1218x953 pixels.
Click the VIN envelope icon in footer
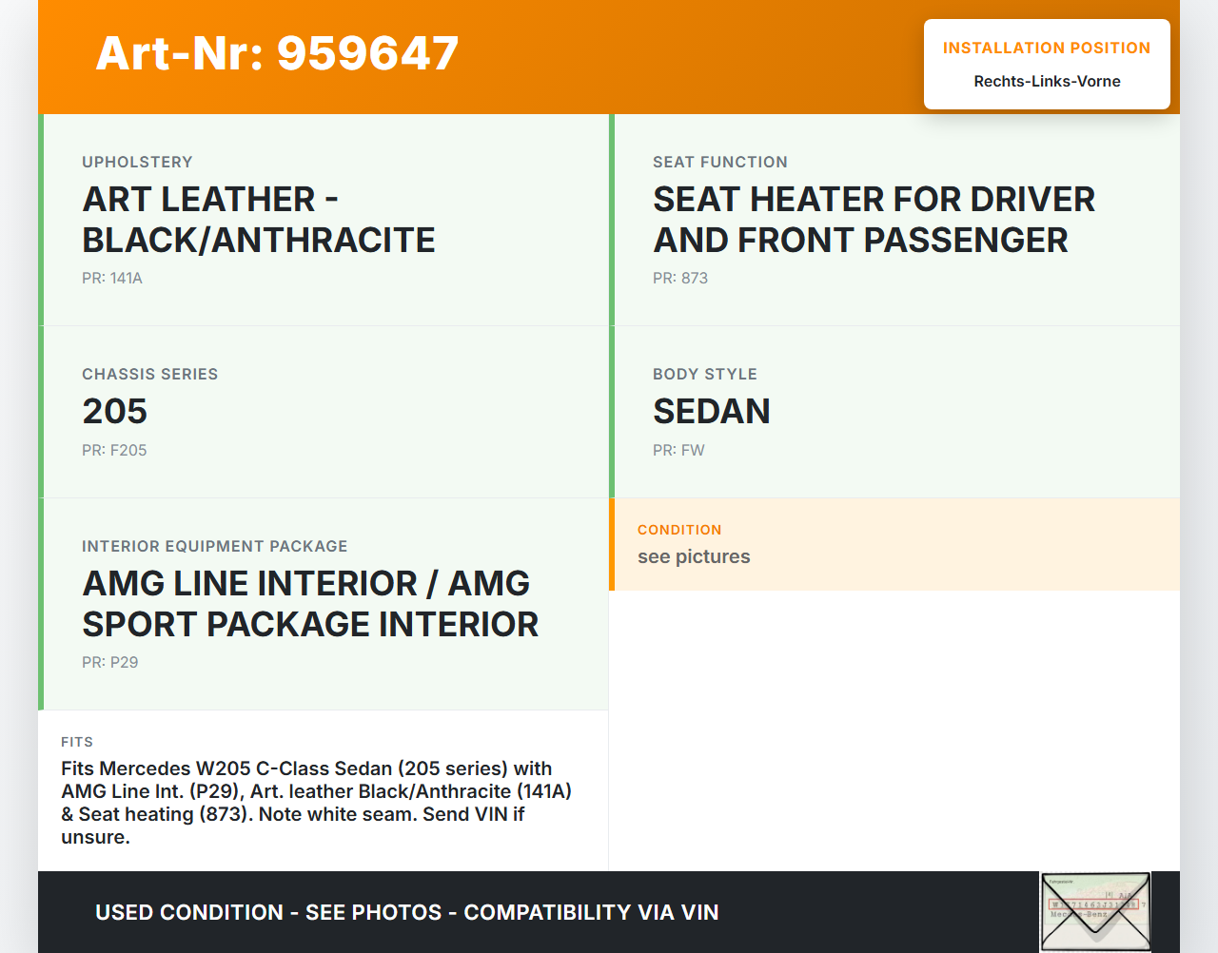(x=1094, y=911)
